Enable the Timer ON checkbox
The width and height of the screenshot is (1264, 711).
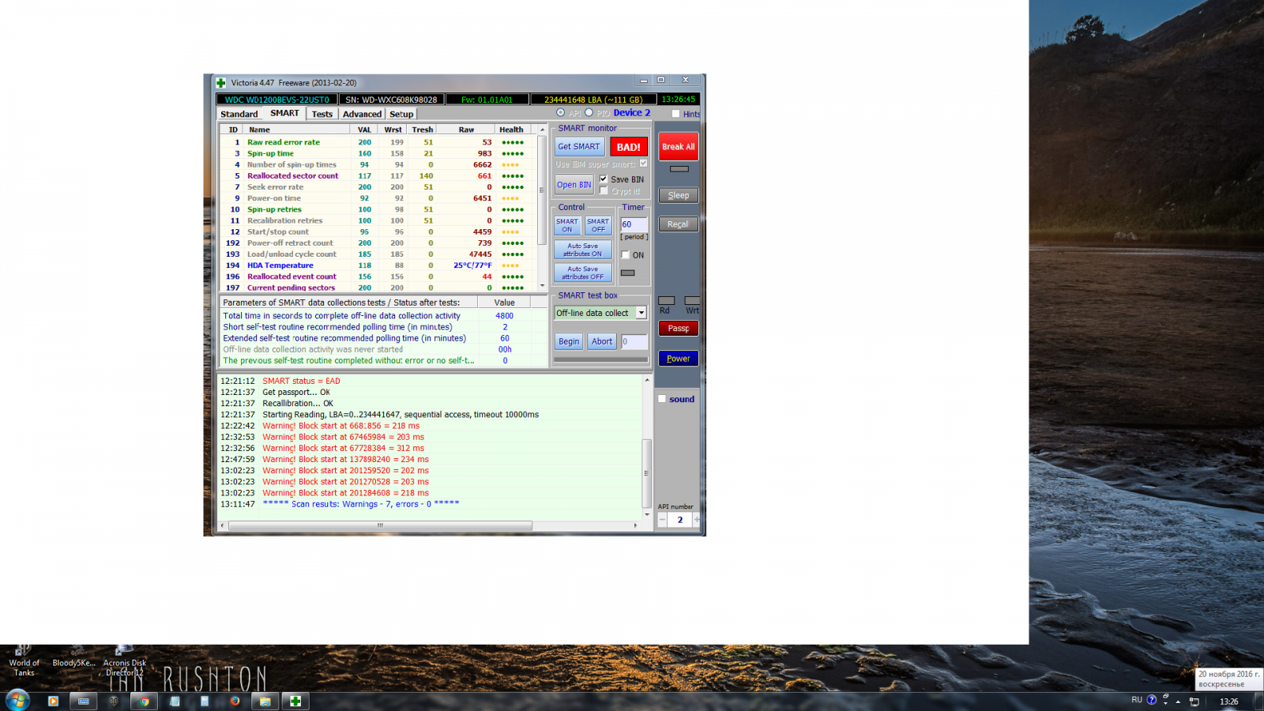(x=626, y=255)
